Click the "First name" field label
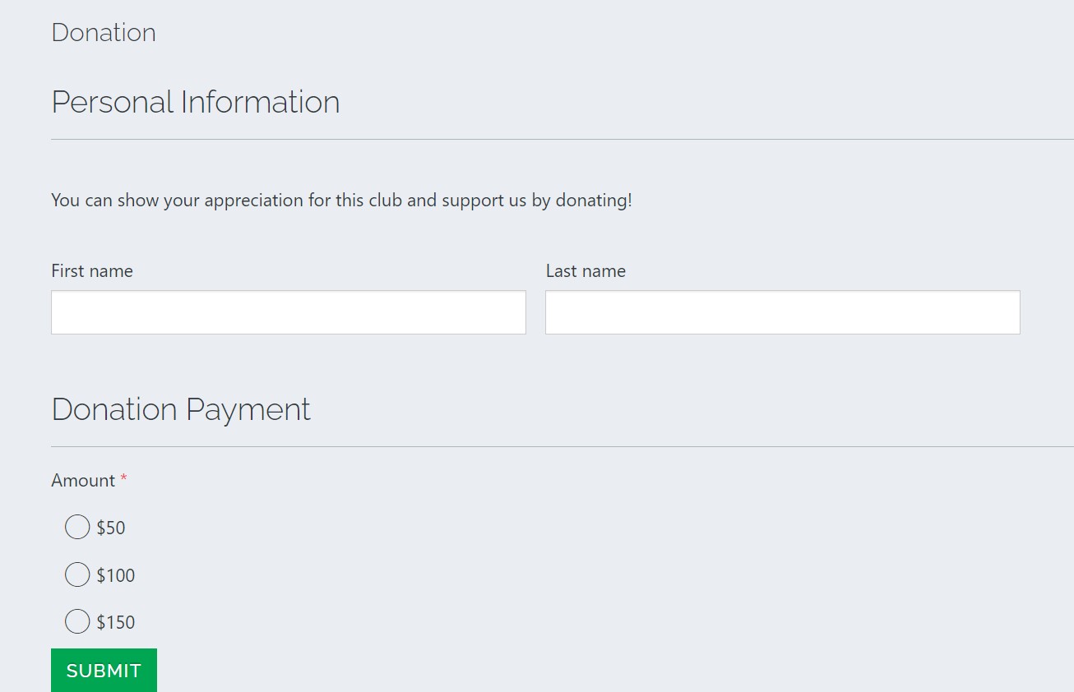The width and height of the screenshot is (1074, 692). [92, 271]
